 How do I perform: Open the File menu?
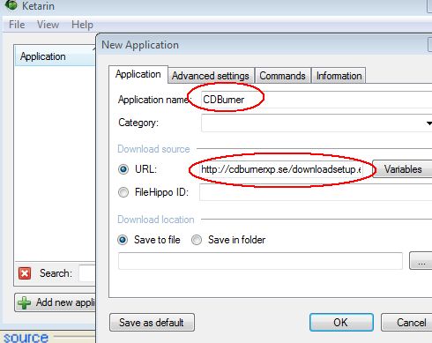[17, 25]
